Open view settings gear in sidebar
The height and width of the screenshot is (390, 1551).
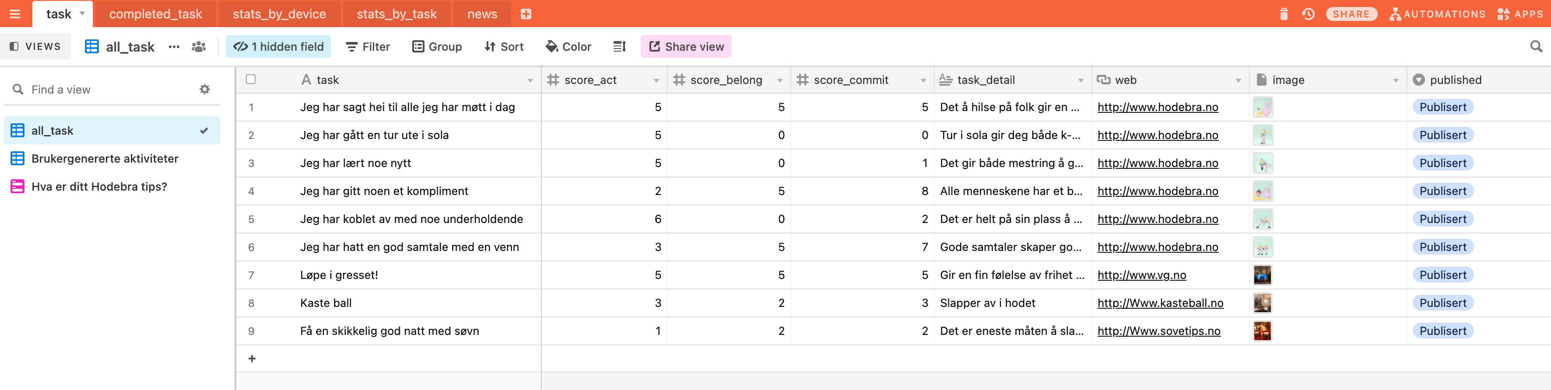click(x=205, y=89)
